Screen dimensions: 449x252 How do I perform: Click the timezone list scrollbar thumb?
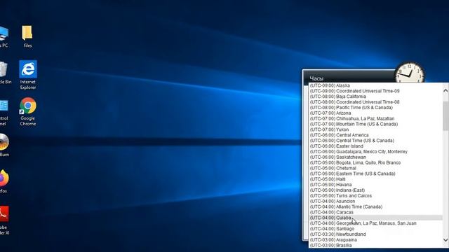(445, 115)
